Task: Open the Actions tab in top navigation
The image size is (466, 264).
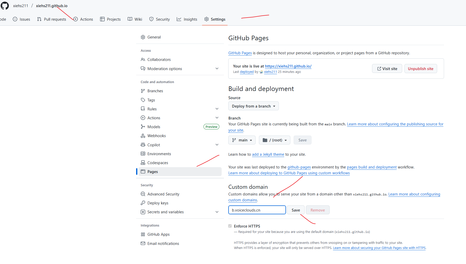Action: (83, 19)
